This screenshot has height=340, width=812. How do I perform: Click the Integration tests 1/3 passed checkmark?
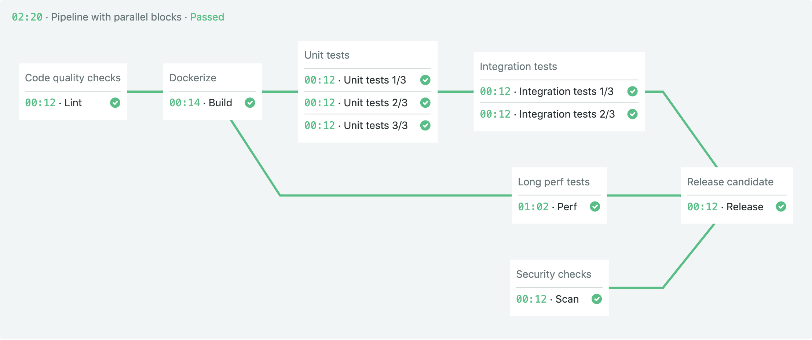pyautogui.click(x=633, y=91)
